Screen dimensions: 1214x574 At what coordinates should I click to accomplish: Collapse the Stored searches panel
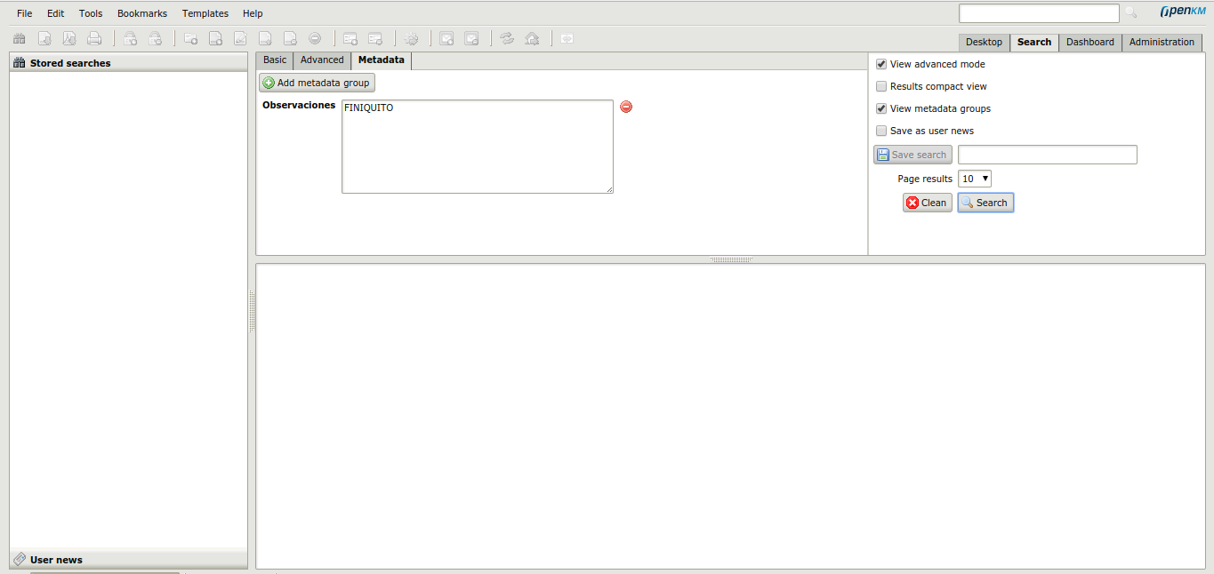coord(128,62)
